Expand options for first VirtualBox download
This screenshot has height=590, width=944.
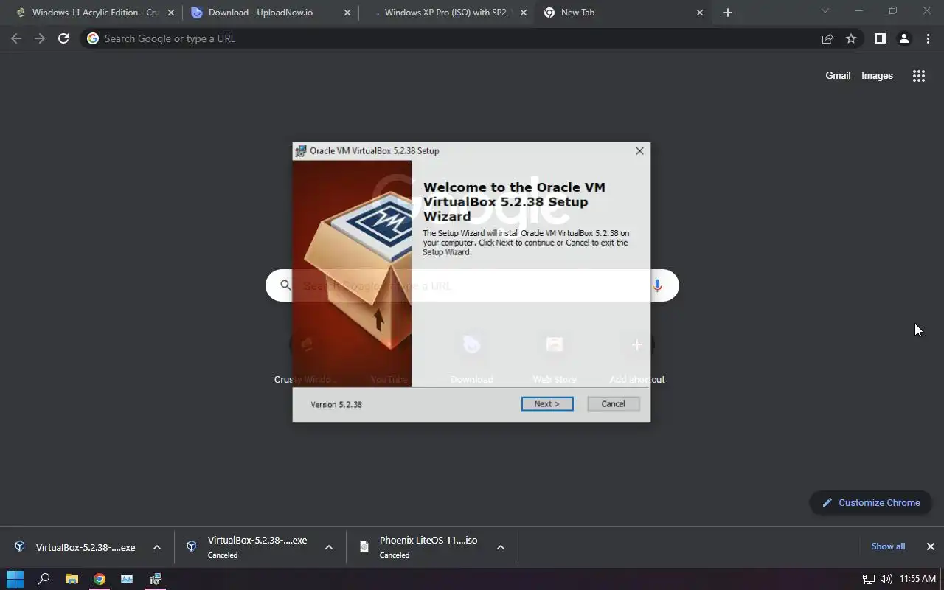pyautogui.click(x=157, y=547)
